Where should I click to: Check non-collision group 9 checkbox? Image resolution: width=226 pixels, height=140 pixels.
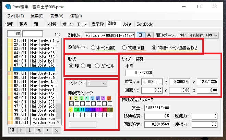click(x=71, y=115)
